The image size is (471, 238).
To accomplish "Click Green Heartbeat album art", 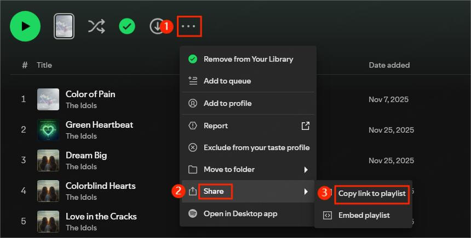I will 48,130.
